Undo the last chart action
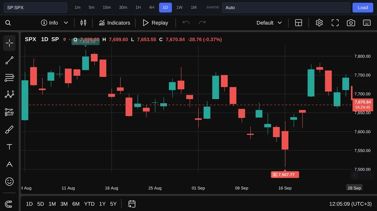 point(186,23)
